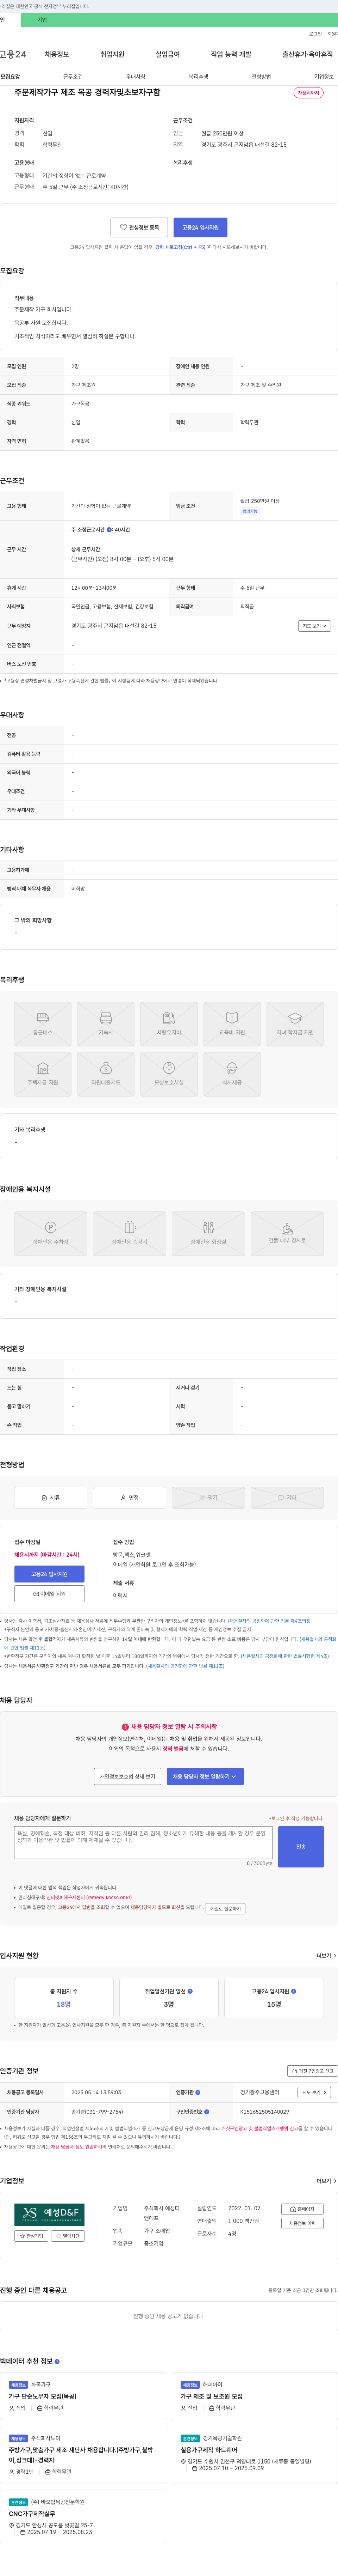This screenshot has width=338, height=2576.
Task: Click the 통근버스 welfare icon
Action: point(43,1023)
